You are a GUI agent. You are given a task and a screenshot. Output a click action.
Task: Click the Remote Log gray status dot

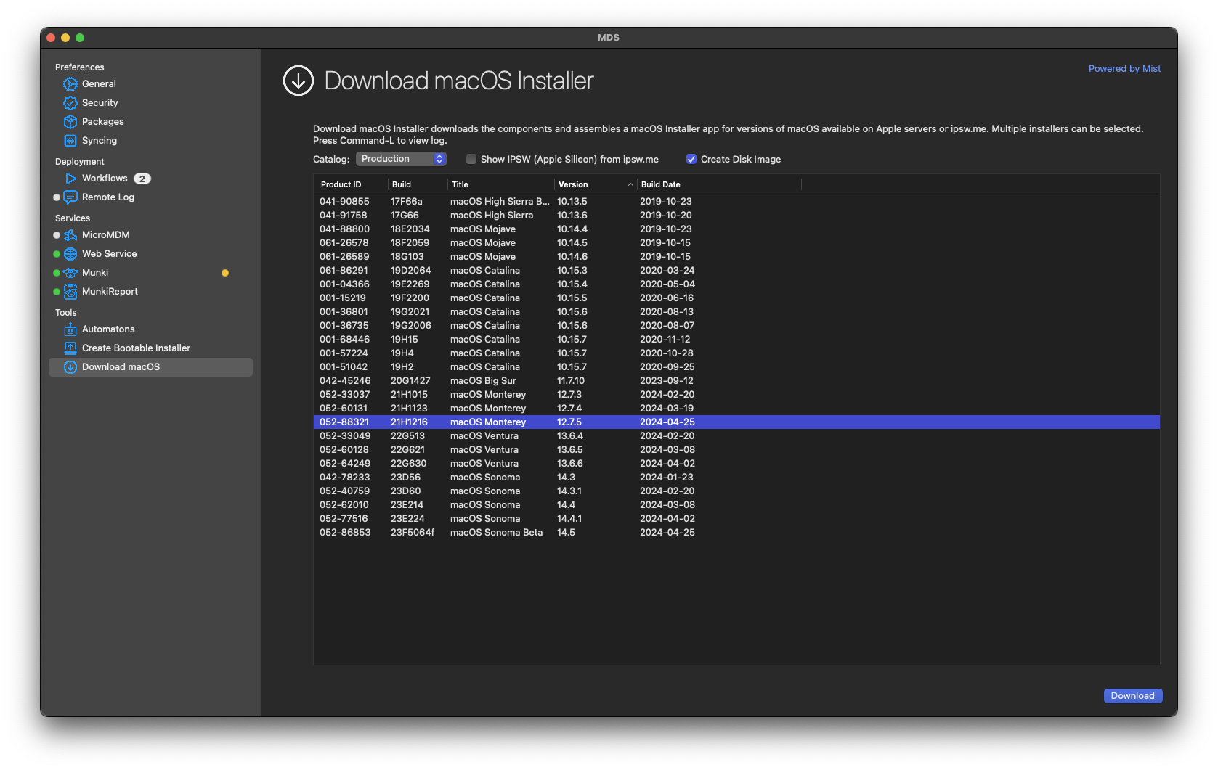[x=57, y=197]
